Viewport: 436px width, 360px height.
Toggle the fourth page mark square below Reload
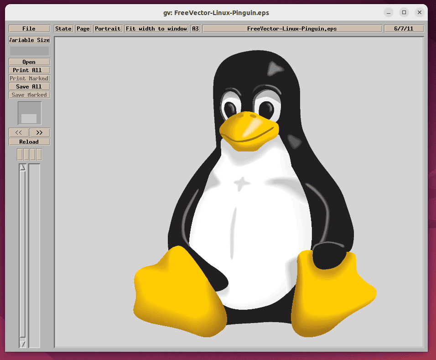tap(39, 154)
